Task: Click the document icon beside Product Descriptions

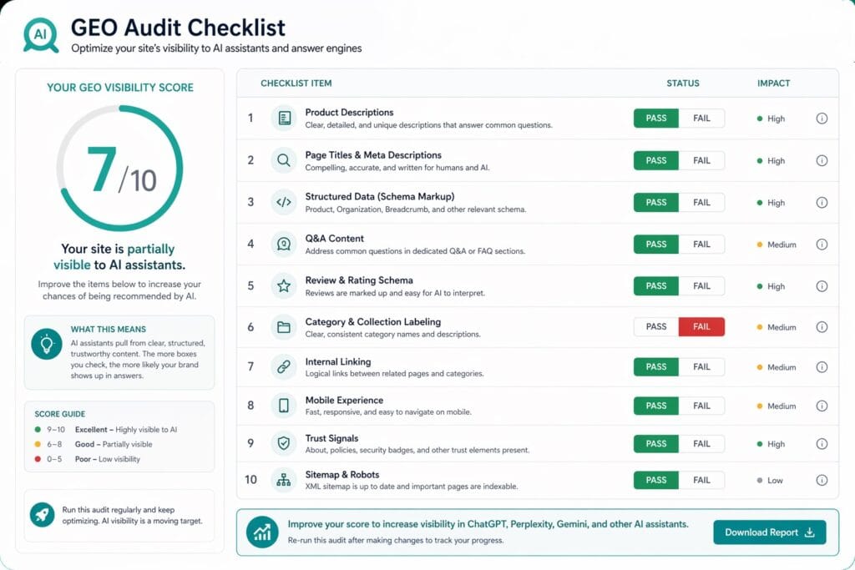Action: click(x=284, y=118)
